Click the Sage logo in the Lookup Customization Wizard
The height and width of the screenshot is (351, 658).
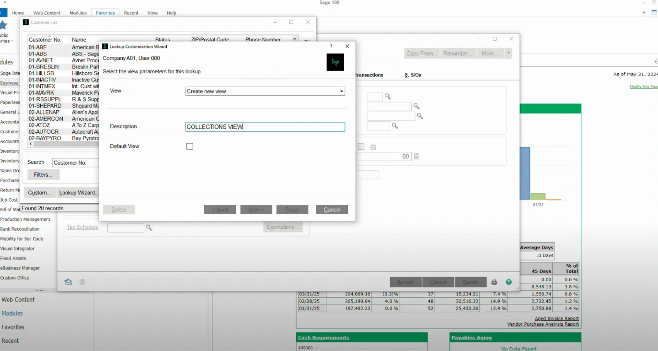(x=335, y=62)
